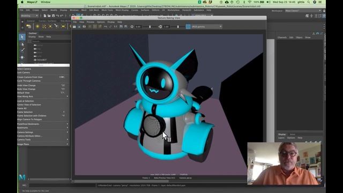This screenshot has height=193, width=343.
Task: Click the directional light icon on the shelf
Action: point(44,26)
